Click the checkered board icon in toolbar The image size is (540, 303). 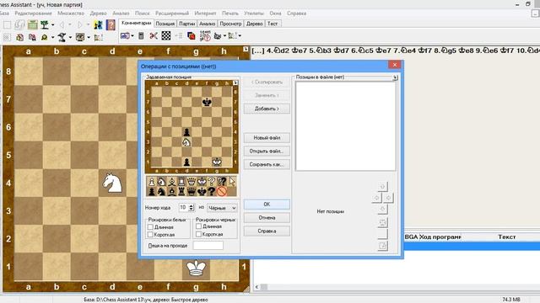[x=166, y=35]
